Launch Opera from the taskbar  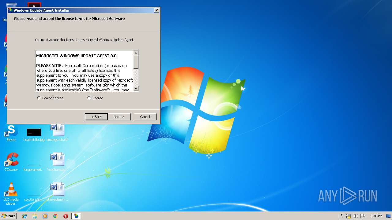point(66,216)
